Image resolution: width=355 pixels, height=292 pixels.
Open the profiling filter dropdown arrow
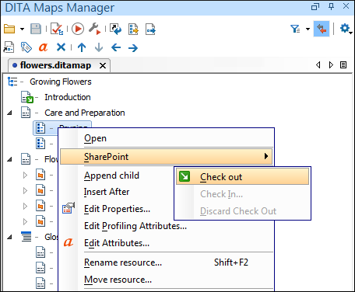(308, 29)
